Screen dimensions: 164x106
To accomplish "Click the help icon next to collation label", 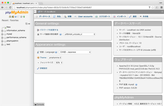I will (x=60, y=34).
